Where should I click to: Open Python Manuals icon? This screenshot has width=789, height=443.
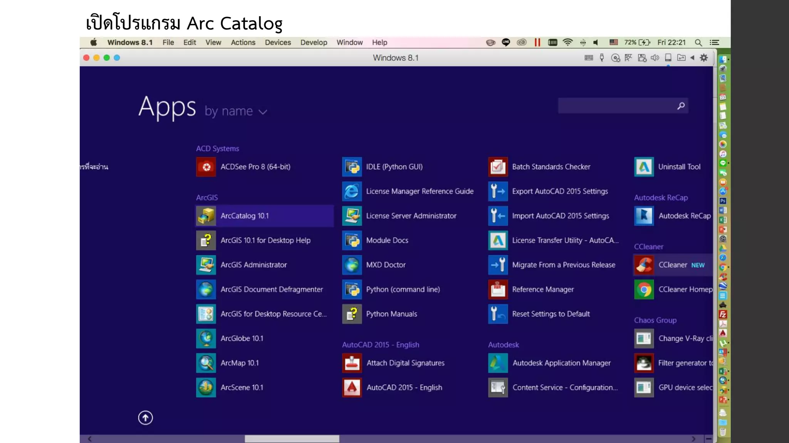pos(352,314)
